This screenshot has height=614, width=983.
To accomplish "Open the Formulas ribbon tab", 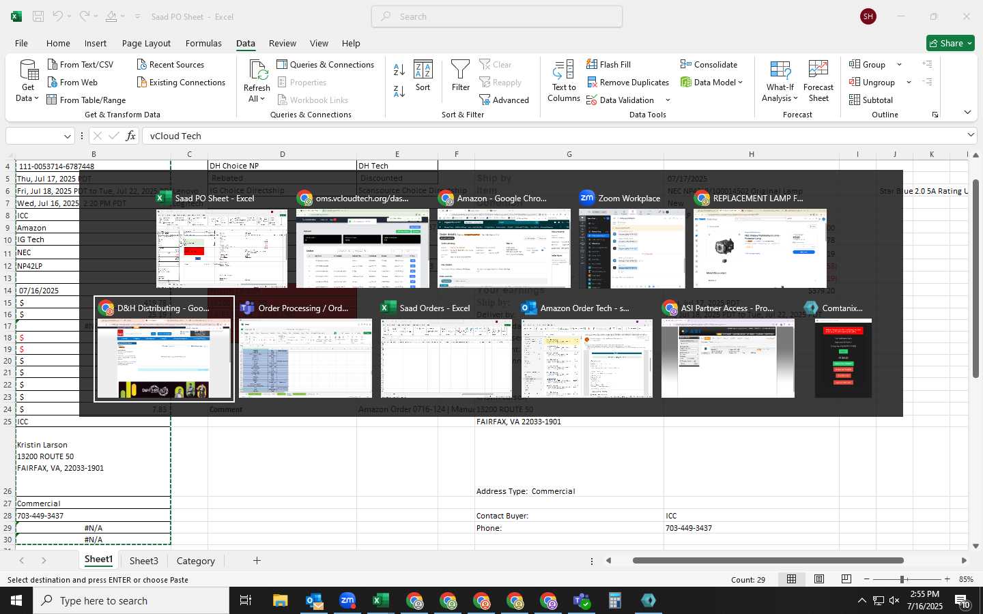I will 203,43.
